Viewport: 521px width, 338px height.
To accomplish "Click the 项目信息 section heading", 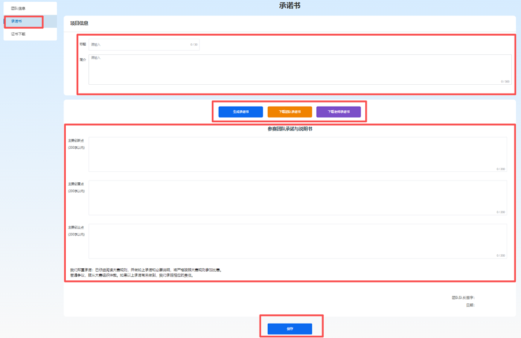I will point(80,24).
